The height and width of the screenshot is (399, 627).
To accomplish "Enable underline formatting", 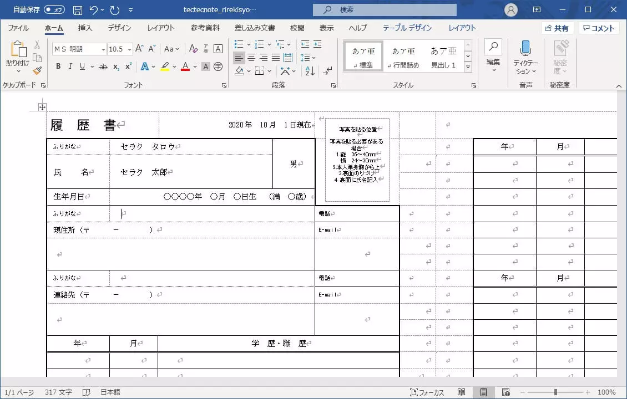I will pyautogui.click(x=82, y=66).
